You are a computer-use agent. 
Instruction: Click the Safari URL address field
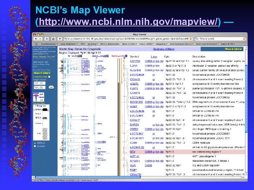click(x=128, y=39)
